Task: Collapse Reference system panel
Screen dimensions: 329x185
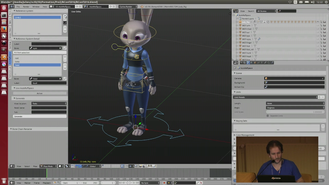Action: point(14,11)
